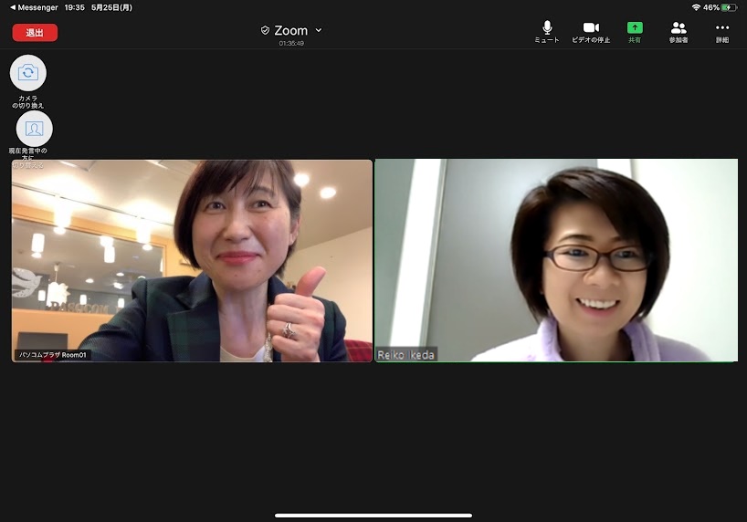Open the green share (共有) button

point(635,32)
